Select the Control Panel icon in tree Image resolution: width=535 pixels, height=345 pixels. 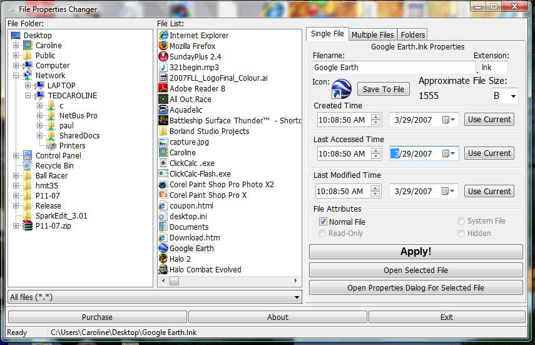pyautogui.click(x=28, y=155)
